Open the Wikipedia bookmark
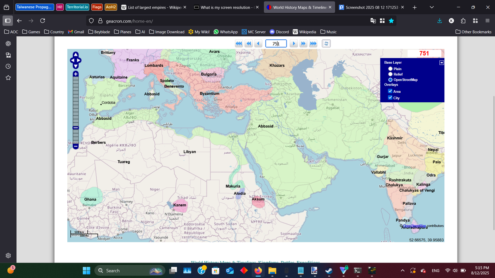495x278 pixels. (304, 32)
